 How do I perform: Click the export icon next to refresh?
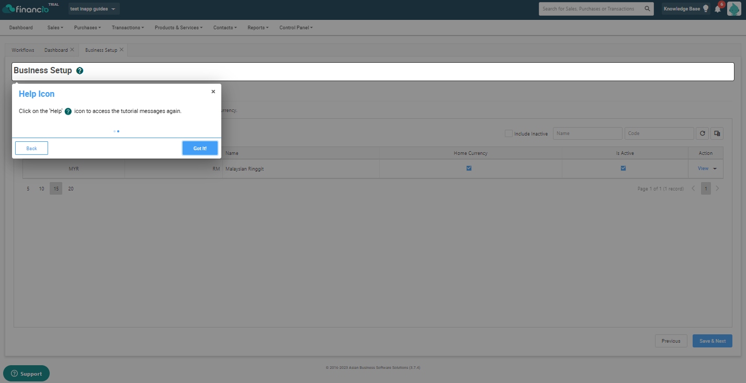point(717,133)
